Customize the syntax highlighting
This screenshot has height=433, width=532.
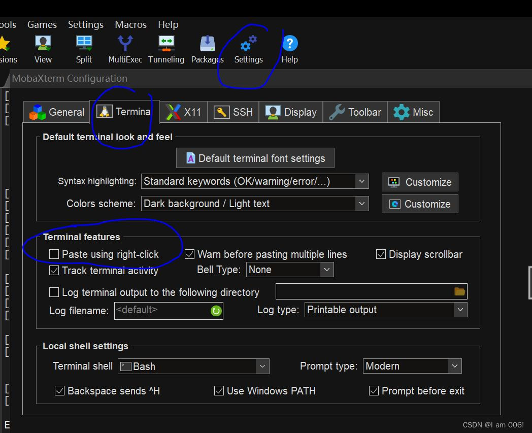[420, 182]
